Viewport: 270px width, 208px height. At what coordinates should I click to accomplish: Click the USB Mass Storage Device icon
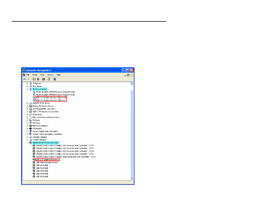click(x=34, y=162)
